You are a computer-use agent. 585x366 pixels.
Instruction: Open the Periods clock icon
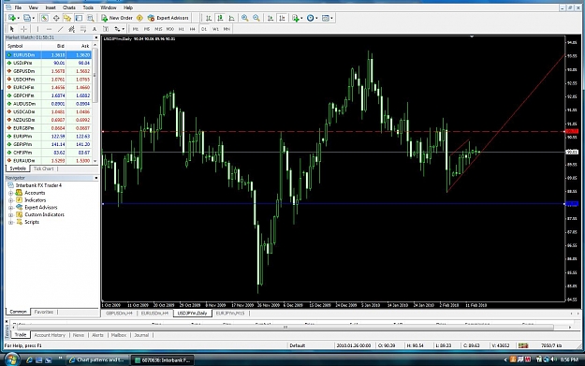click(x=310, y=18)
